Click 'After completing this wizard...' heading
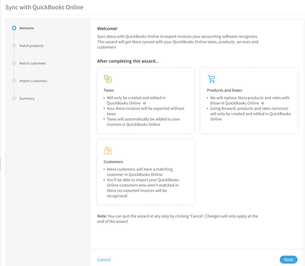 128,61
